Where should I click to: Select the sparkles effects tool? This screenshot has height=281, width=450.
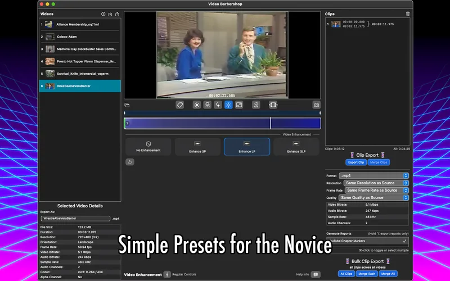pyautogui.click(x=218, y=105)
